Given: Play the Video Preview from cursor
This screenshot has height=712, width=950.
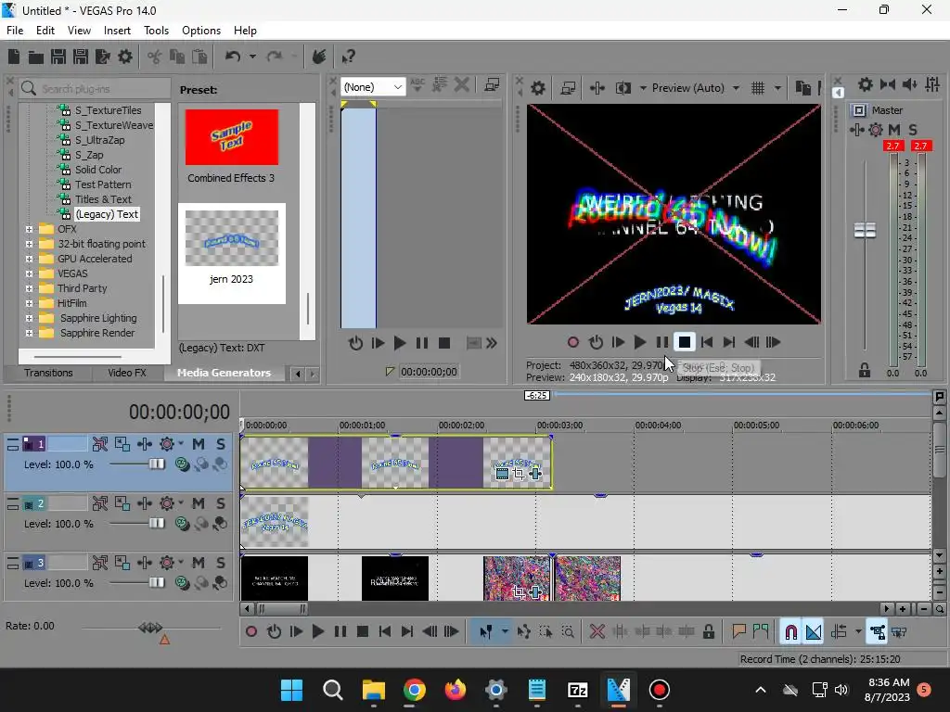Looking at the screenshot, I should click(640, 343).
